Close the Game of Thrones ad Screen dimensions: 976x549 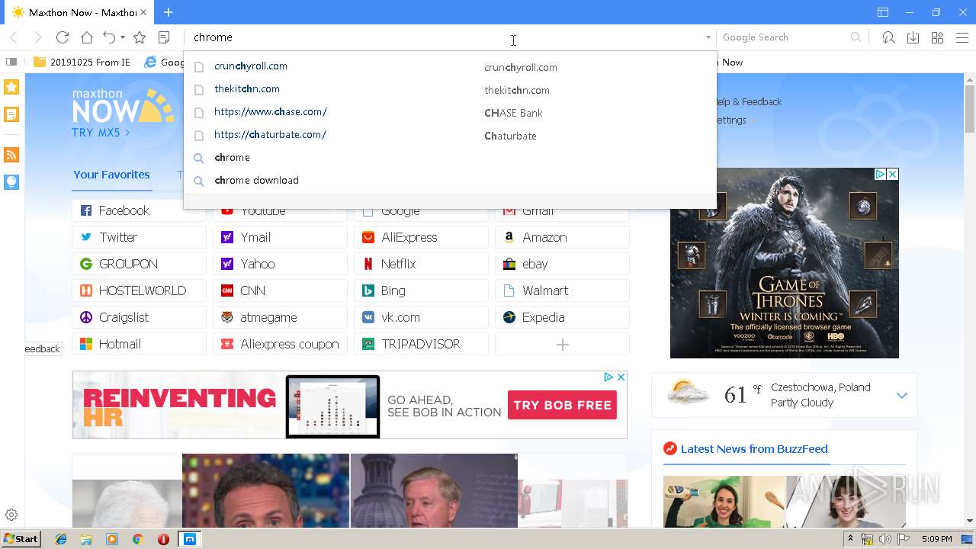point(892,175)
